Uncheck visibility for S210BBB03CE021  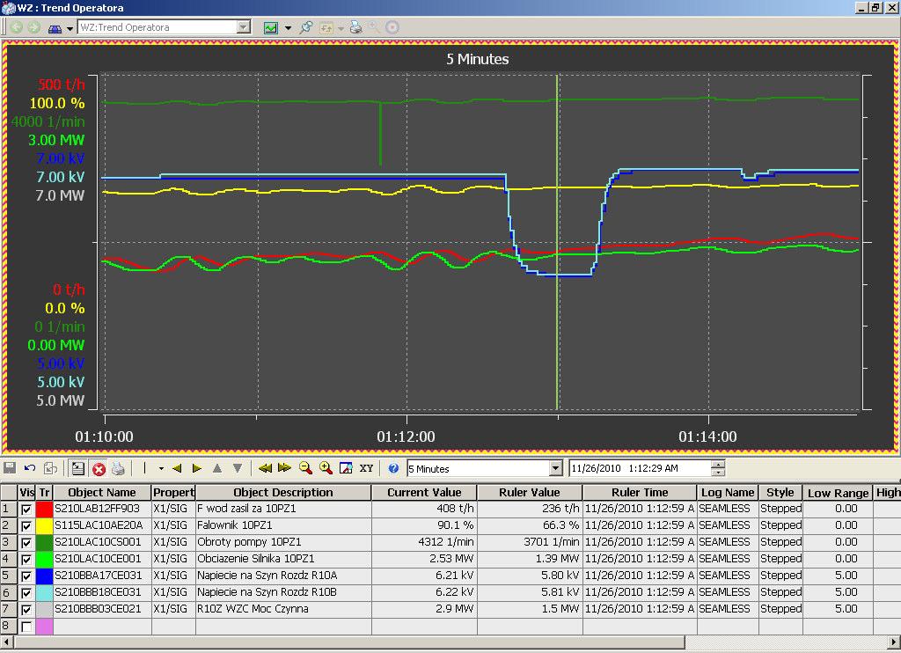pyautogui.click(x=26, y=609)
